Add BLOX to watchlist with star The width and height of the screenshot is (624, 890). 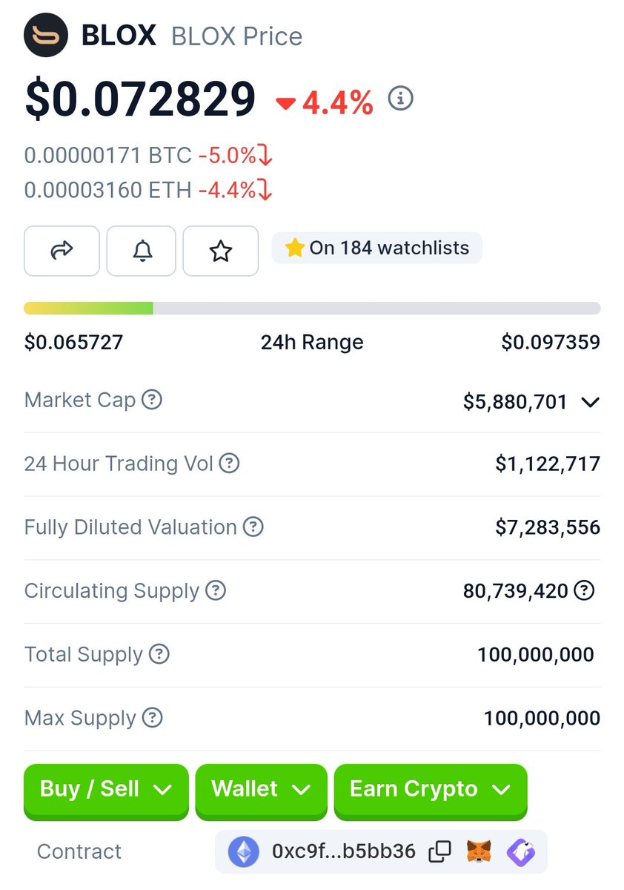pos(221,251)
